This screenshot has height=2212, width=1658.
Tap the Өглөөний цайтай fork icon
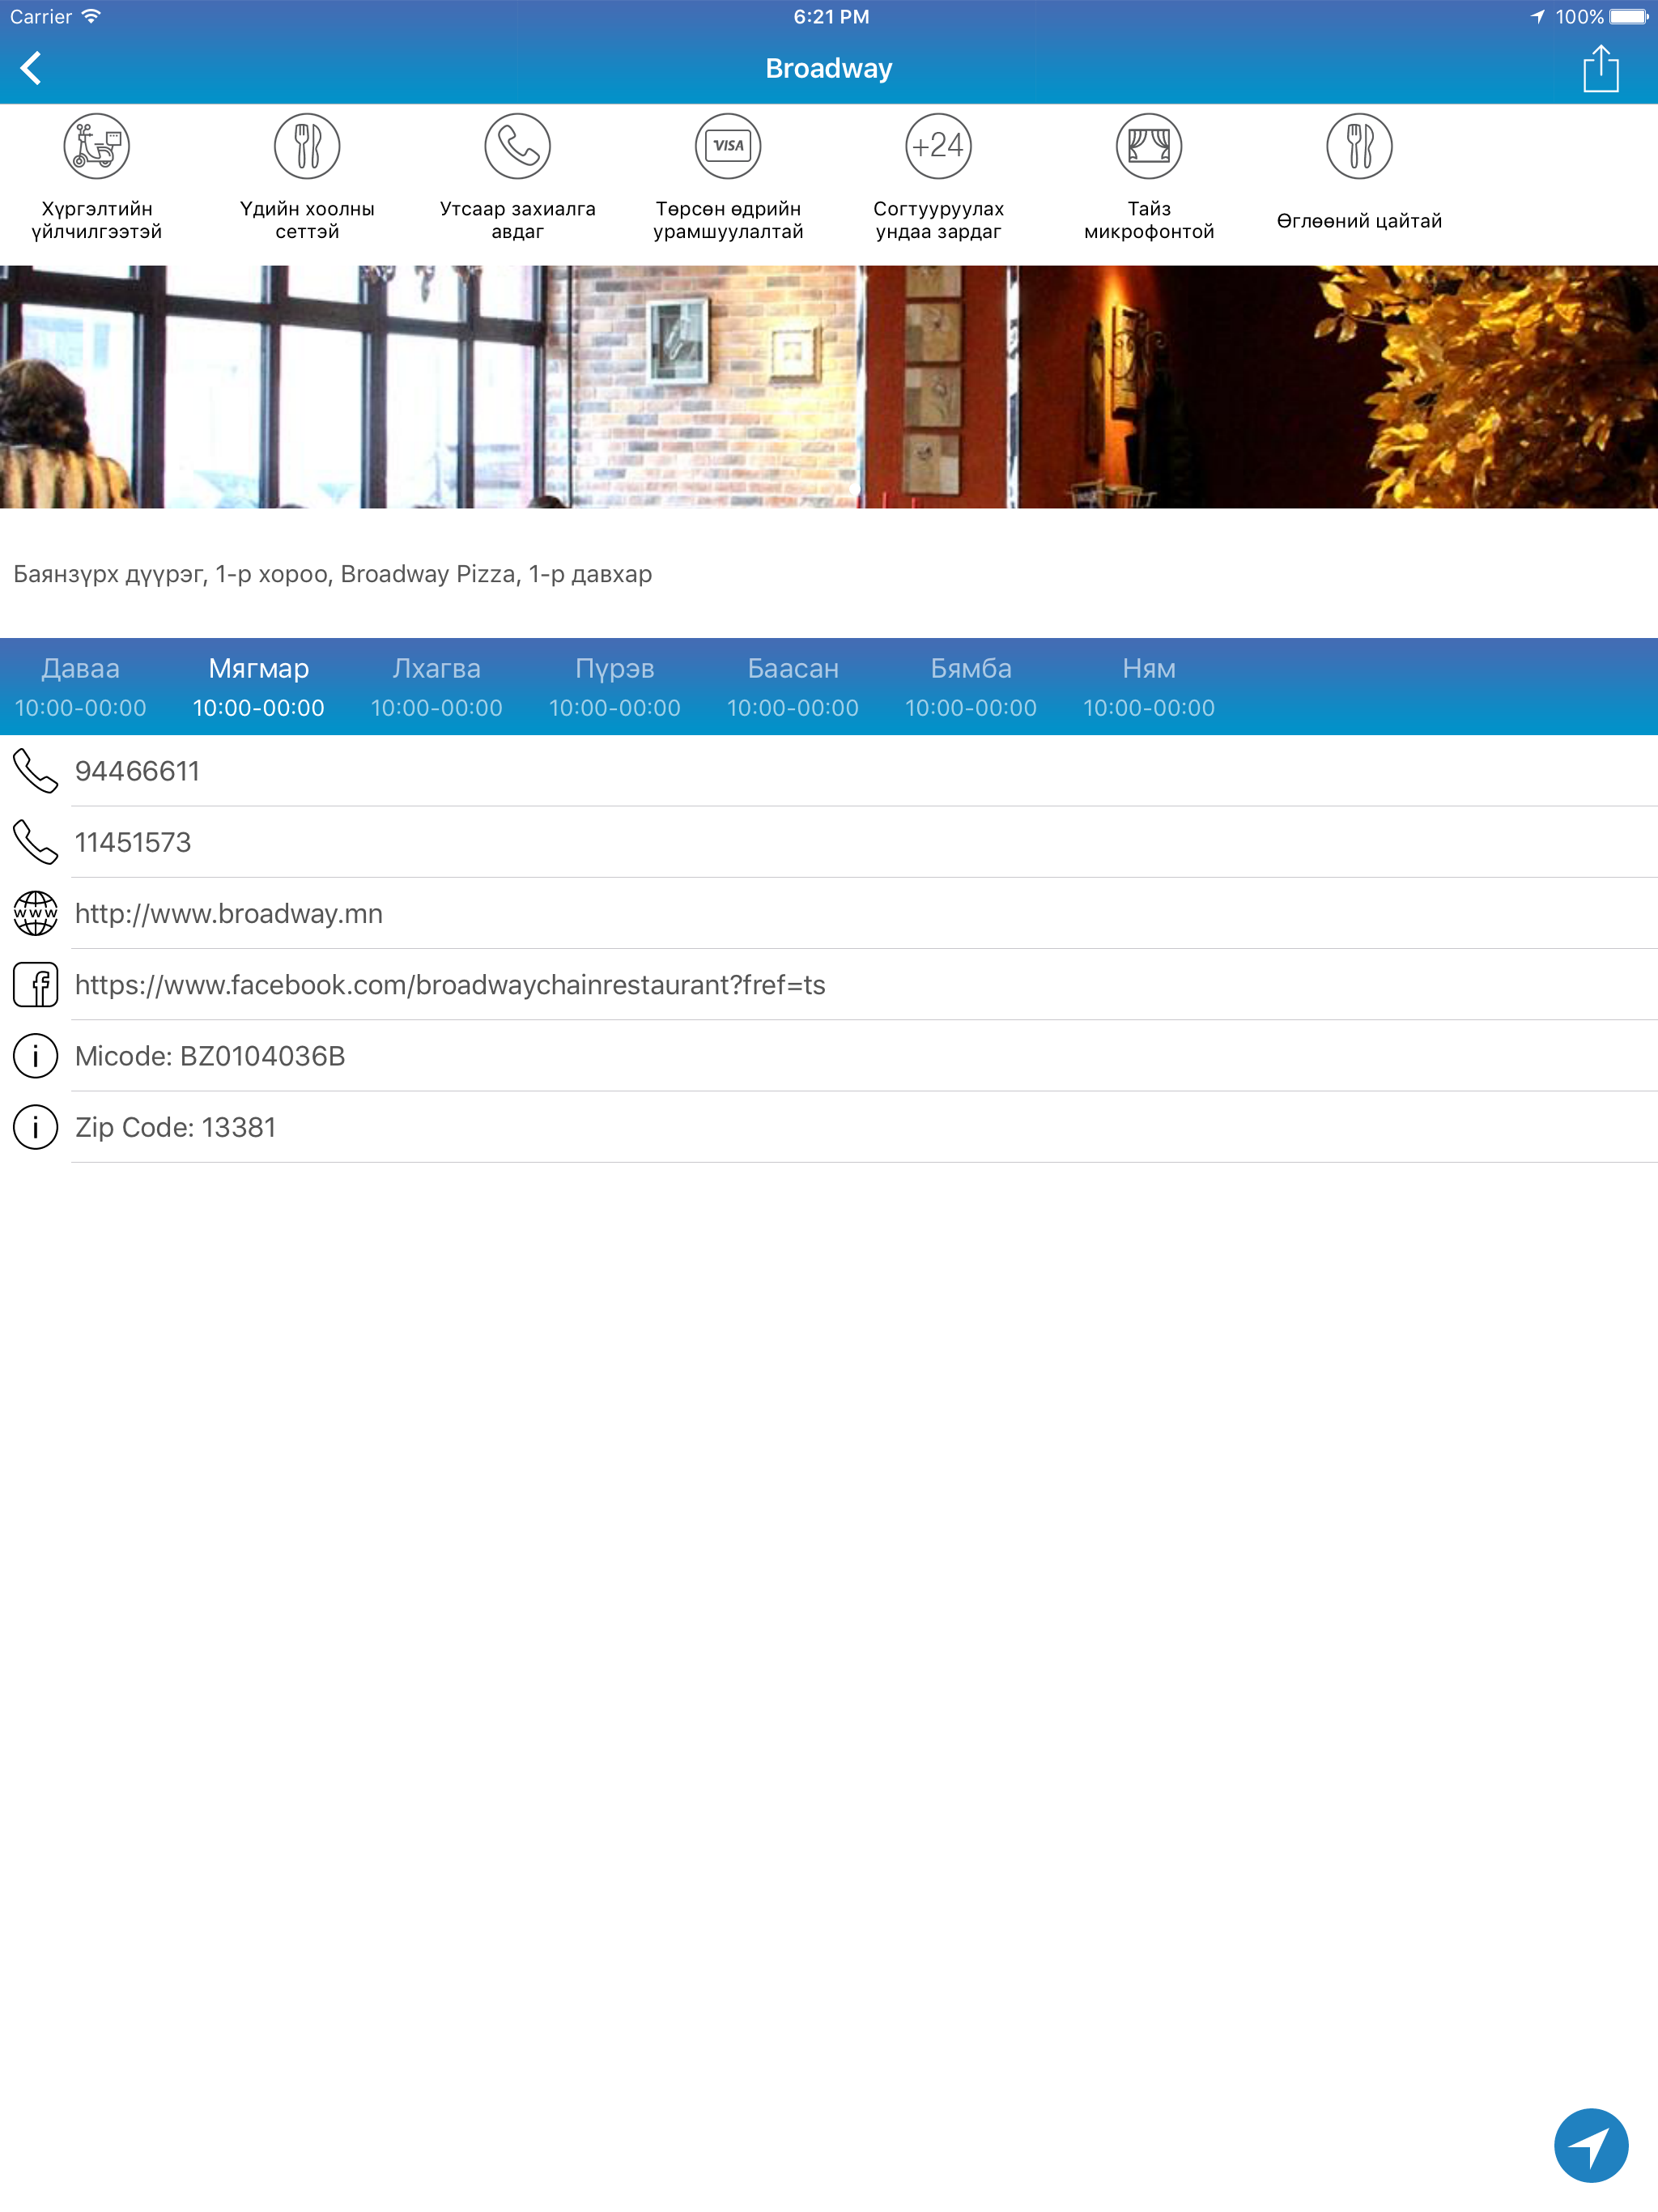[1359, 146]
